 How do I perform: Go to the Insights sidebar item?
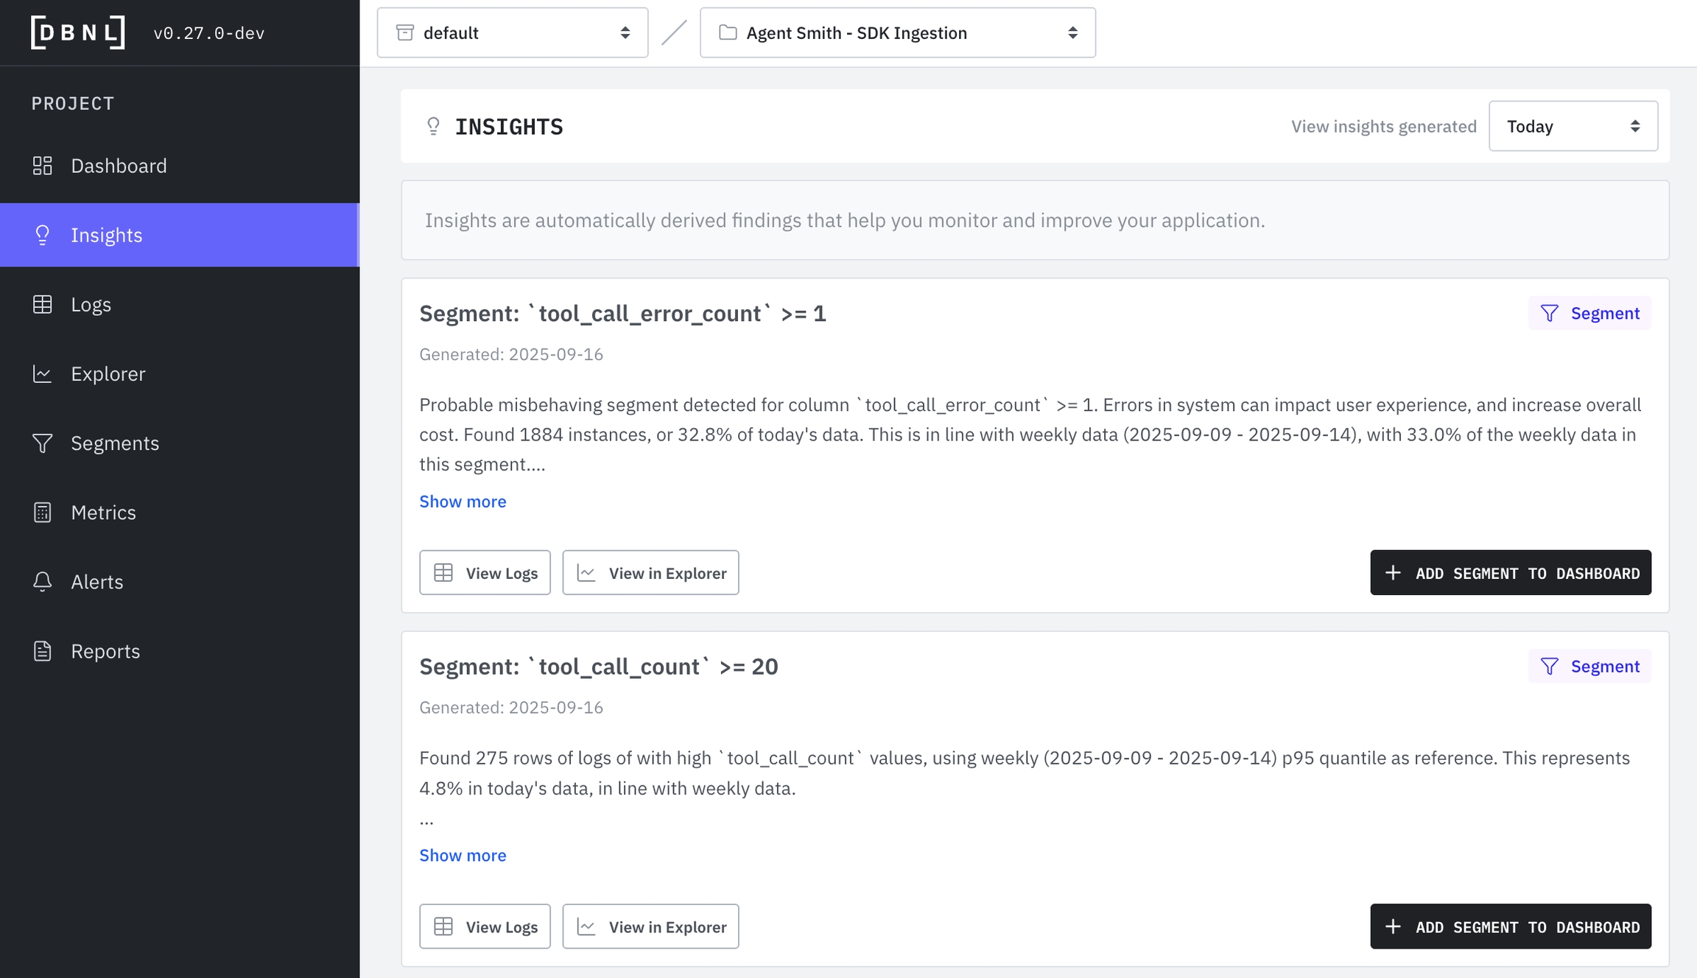[106, 235]
